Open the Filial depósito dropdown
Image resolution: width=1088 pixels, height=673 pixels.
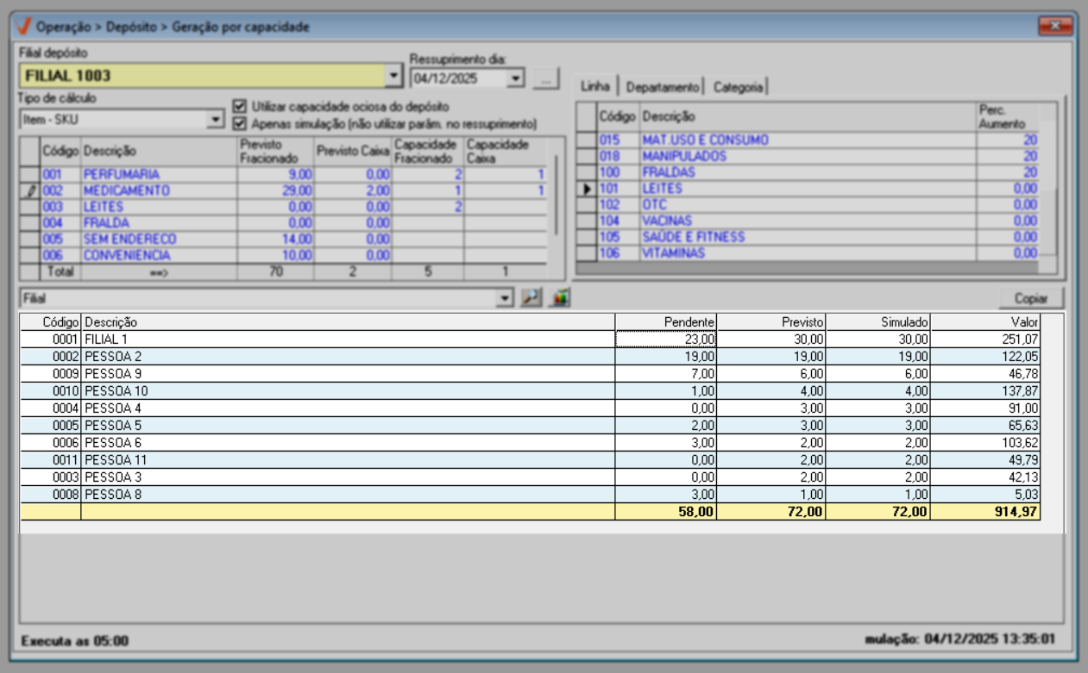pos(393,76)
